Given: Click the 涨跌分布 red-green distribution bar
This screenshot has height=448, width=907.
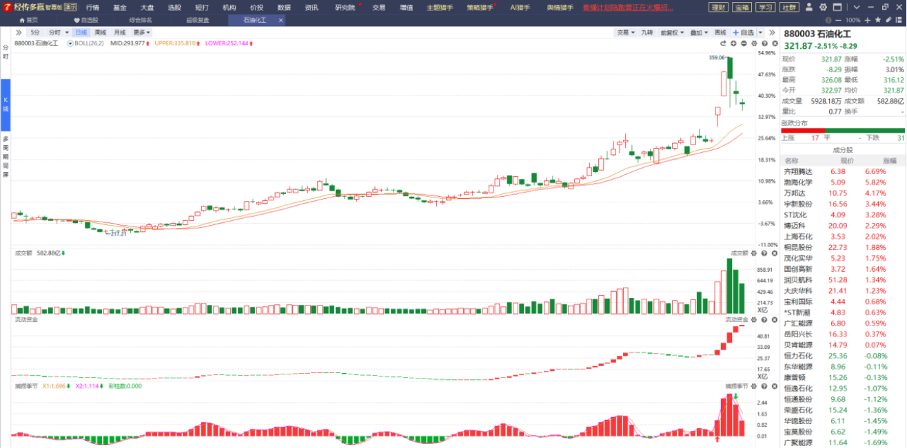Looking at the screenshot, I should point(842,130).
